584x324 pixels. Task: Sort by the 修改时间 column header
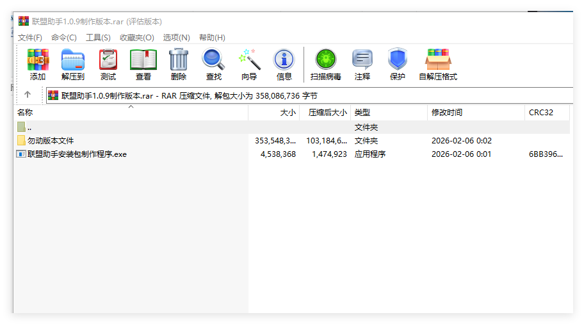point(476,113)
